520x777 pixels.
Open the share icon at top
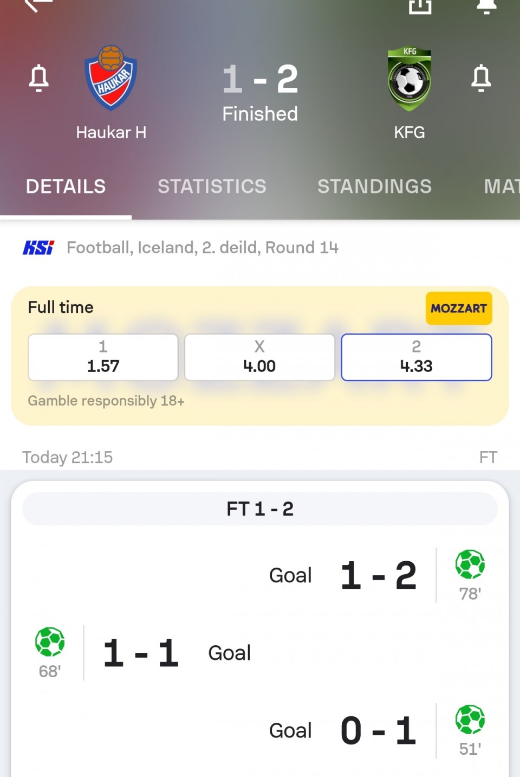coord(420,5)
